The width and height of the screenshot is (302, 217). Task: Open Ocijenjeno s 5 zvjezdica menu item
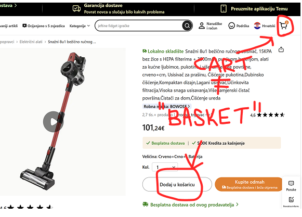click(x=44, y=26)
